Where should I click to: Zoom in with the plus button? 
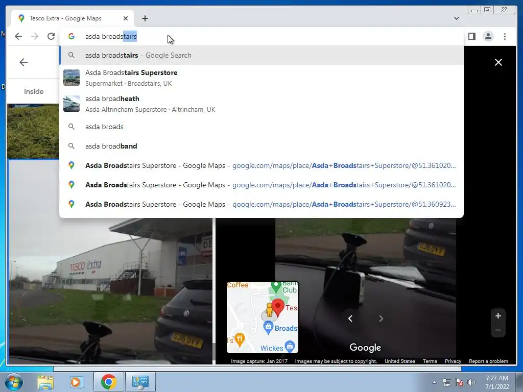(498, 315)
